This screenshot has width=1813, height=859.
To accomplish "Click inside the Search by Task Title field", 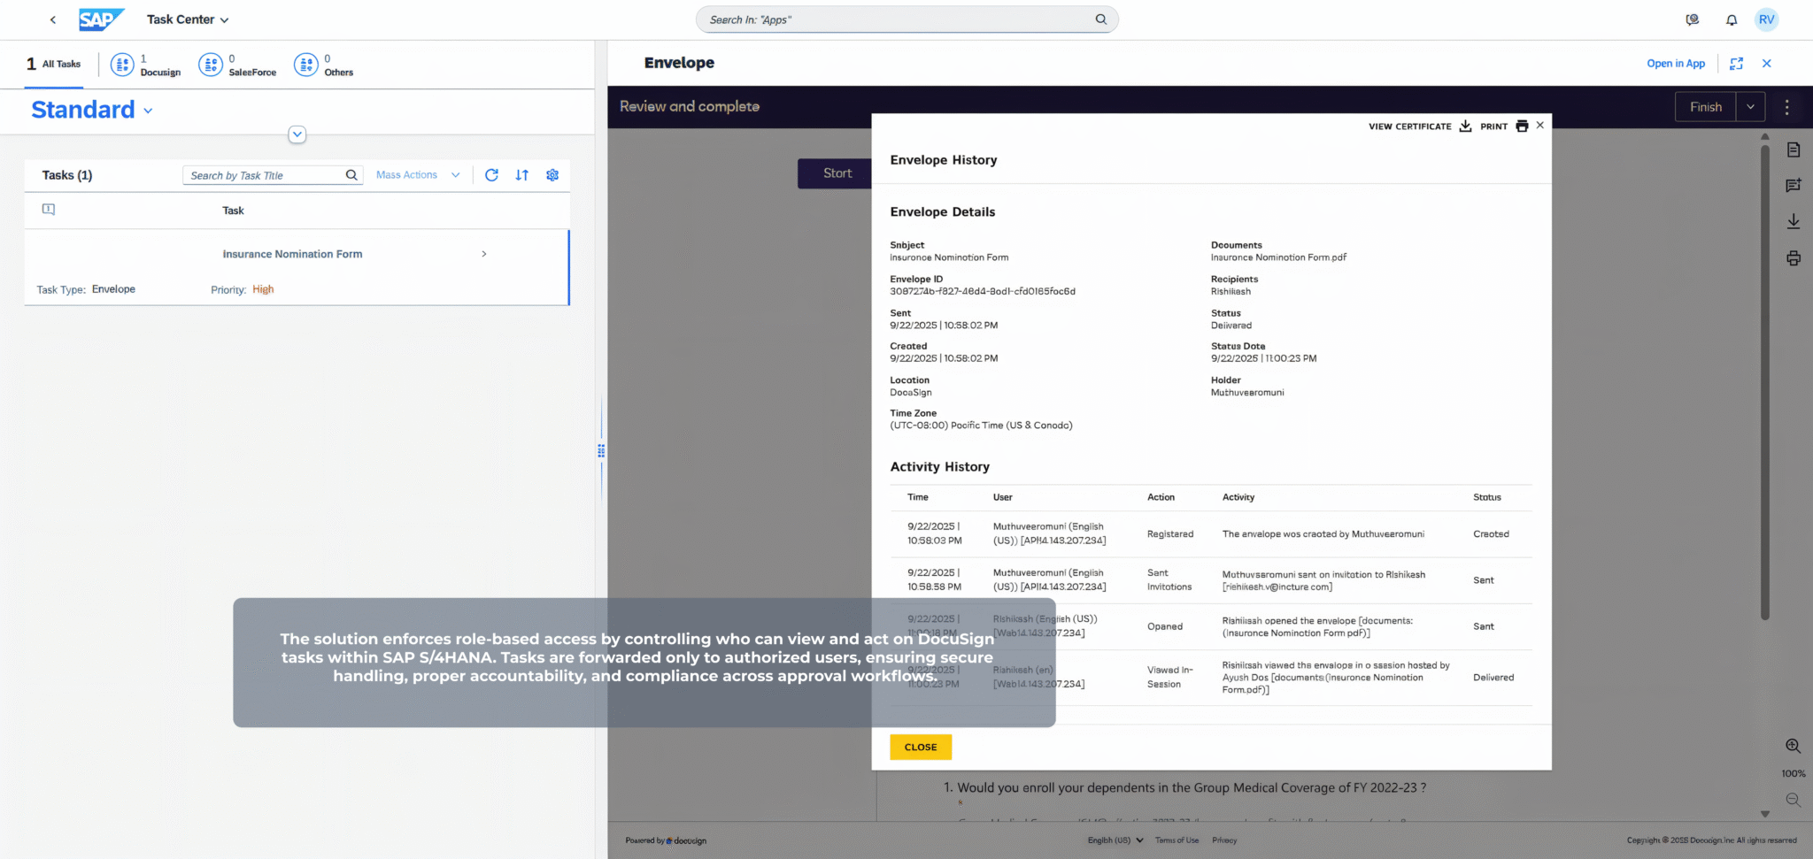I will (x=261, y=175).
